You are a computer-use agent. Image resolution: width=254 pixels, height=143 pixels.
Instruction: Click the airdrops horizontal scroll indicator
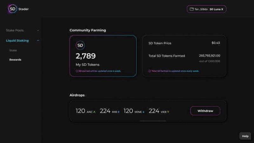[x=153, y=121]
